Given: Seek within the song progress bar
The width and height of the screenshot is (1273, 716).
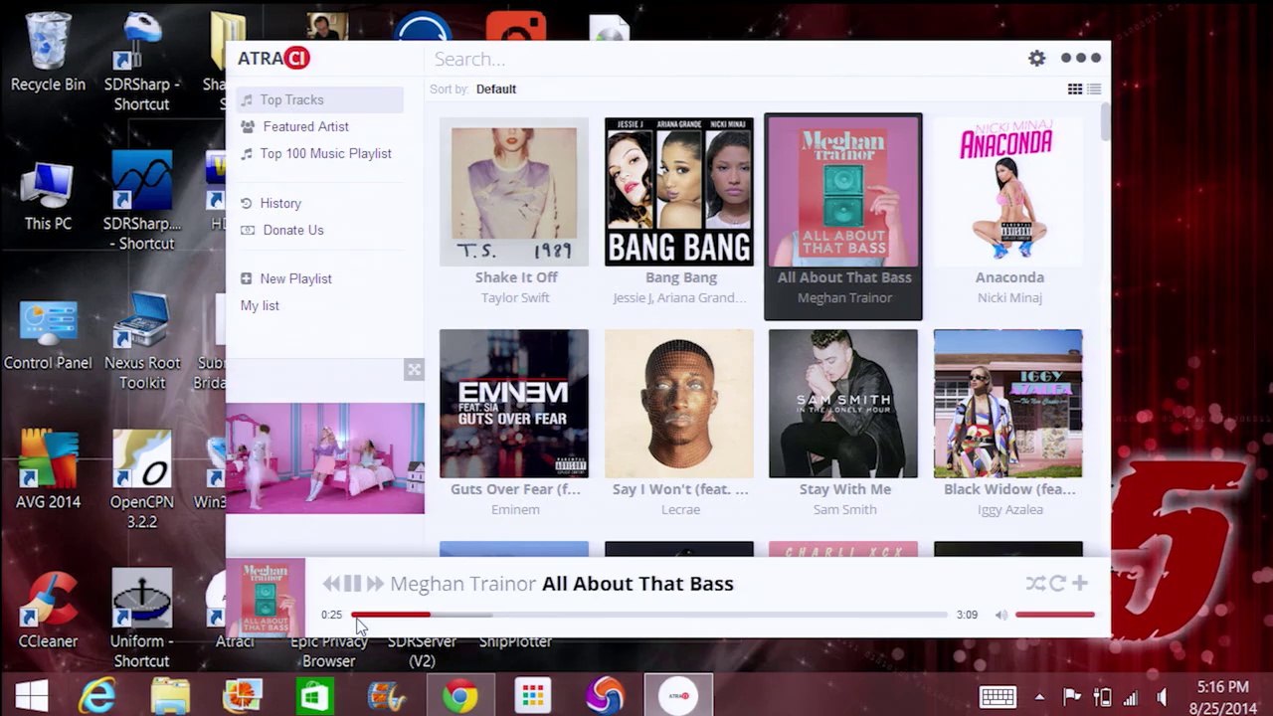Looking at the screenshot, I should point(649,615).
